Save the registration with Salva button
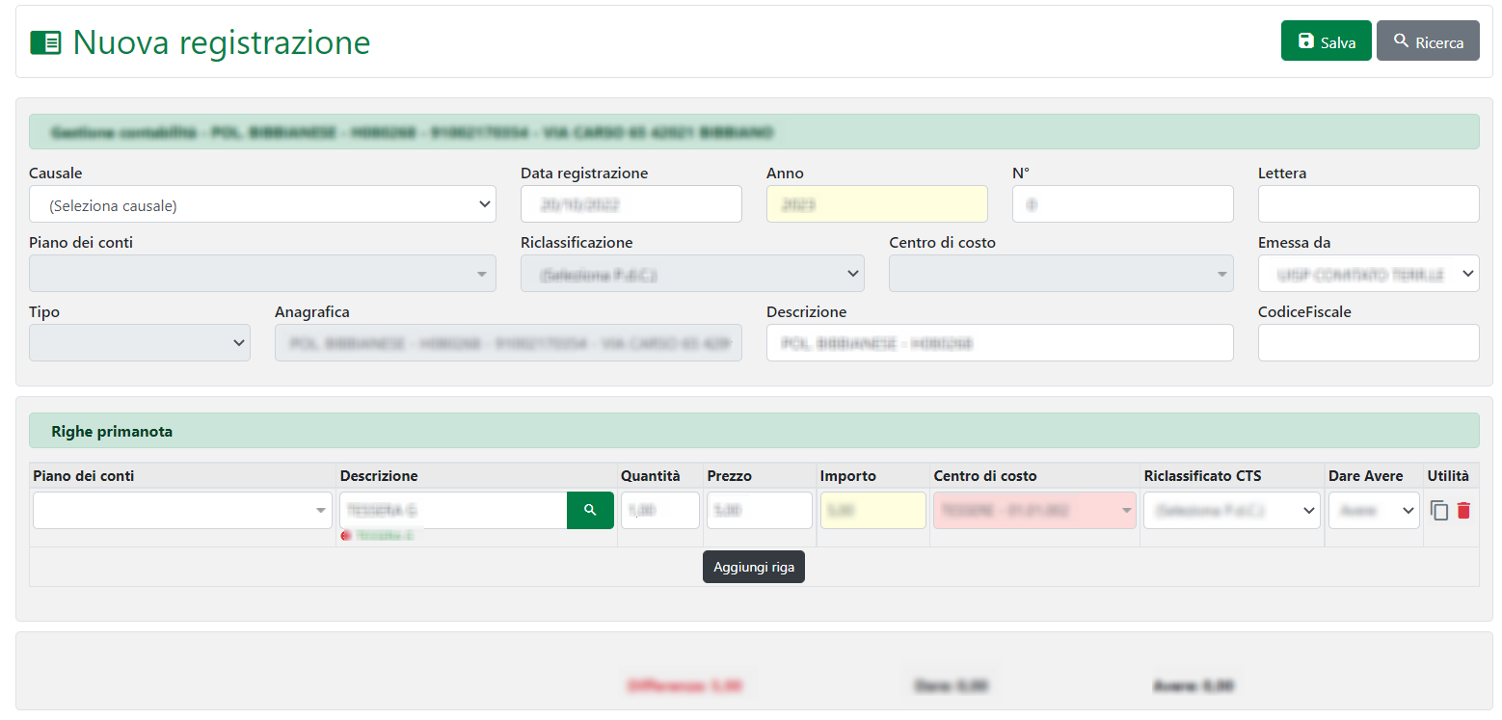 (x=1326, y=41)
